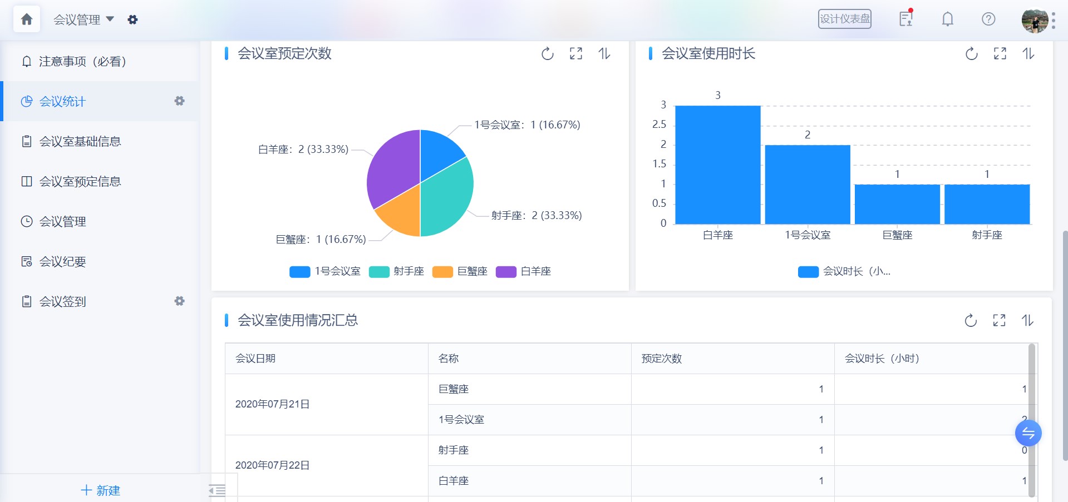The image size is (1068, 502).
Task: Toggle 会议时长 legend in bar chart
Action: tap(844, 271)
